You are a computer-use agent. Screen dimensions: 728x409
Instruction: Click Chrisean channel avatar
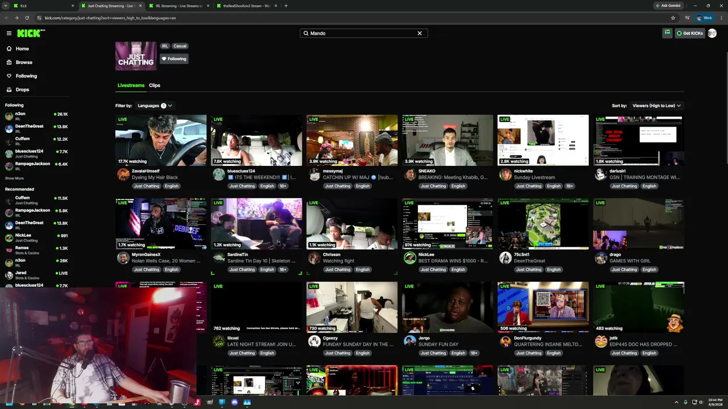(x=315, y=258)
